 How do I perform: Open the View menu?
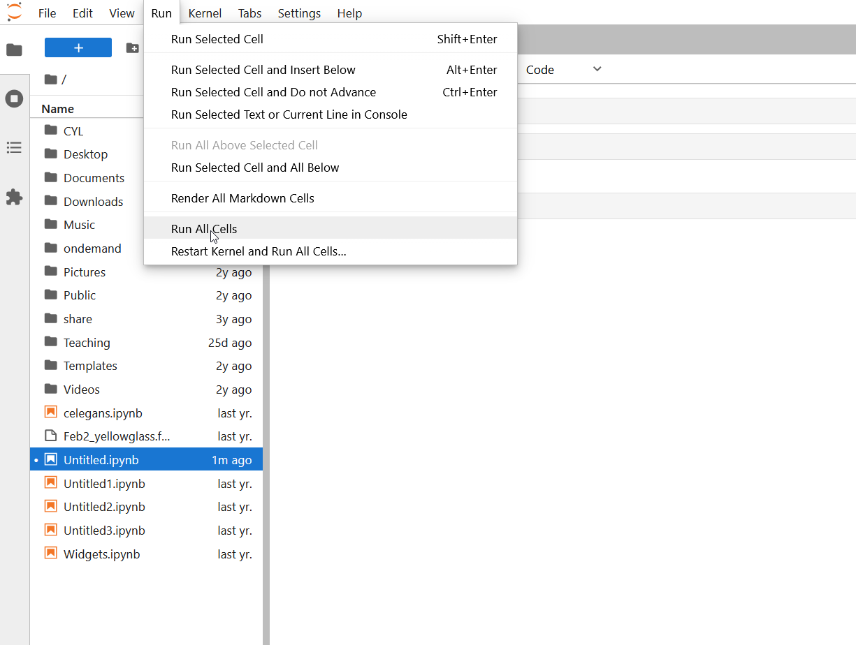pyautogui.click(x=122, y=13)
